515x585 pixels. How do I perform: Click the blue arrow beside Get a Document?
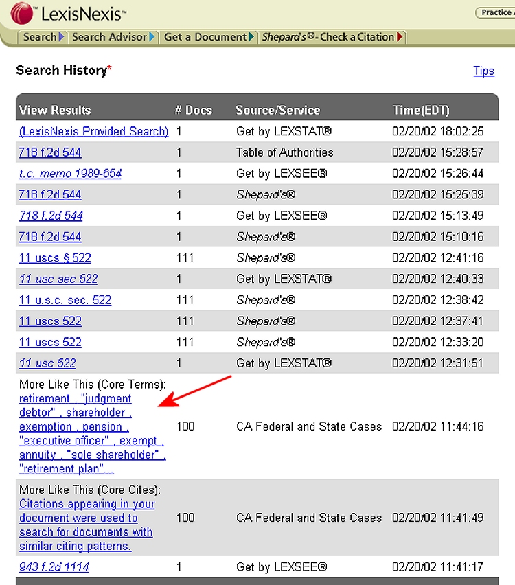pos(251,37)
